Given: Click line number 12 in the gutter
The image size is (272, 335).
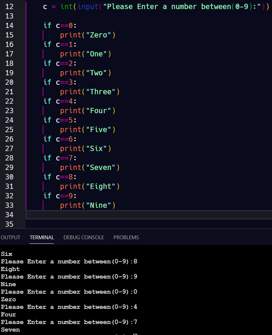Looking at the screenshot, I should coord(9,6).
